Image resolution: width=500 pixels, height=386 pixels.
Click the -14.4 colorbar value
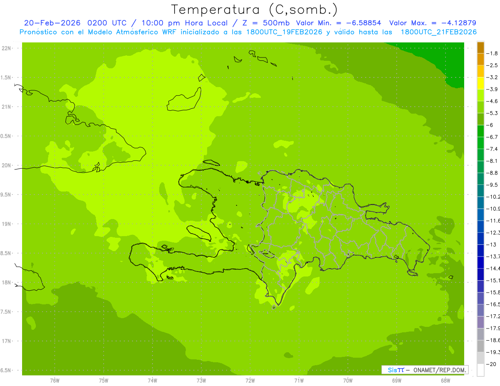point(493,269)
